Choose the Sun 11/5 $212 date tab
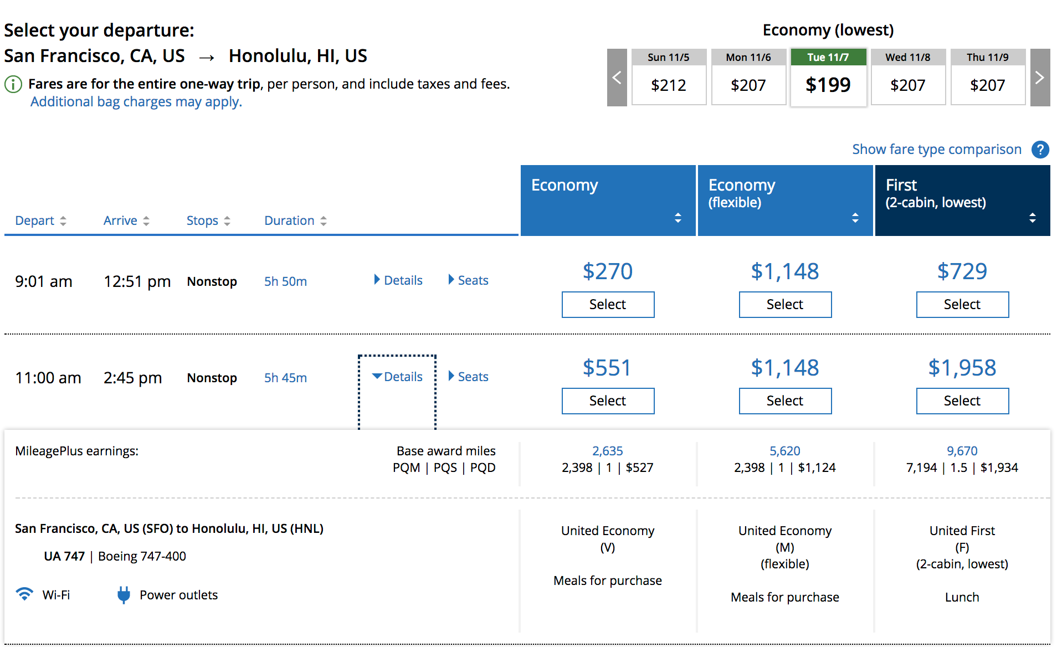Image resolution: width=1057 pixels, height=647 pixels. point(669,78)
